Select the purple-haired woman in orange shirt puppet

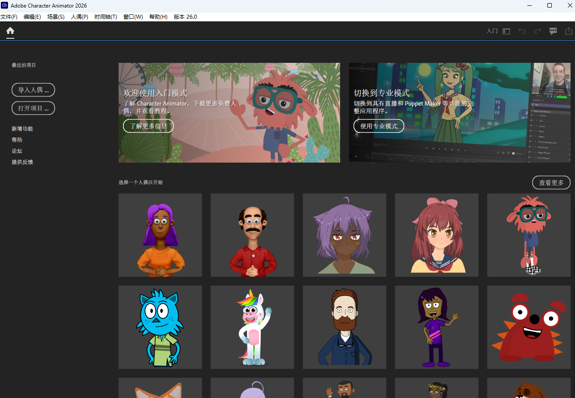[x=160, y=235]
